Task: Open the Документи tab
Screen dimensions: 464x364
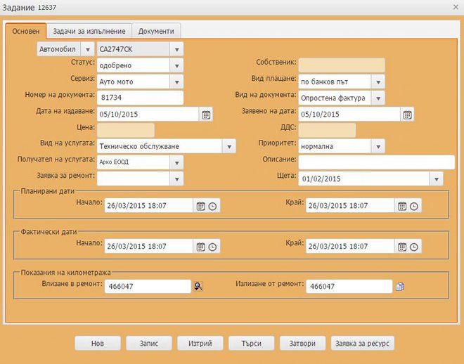Action: (x=157, y=32)
